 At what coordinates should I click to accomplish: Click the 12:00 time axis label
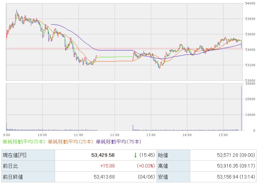[115, 135]
